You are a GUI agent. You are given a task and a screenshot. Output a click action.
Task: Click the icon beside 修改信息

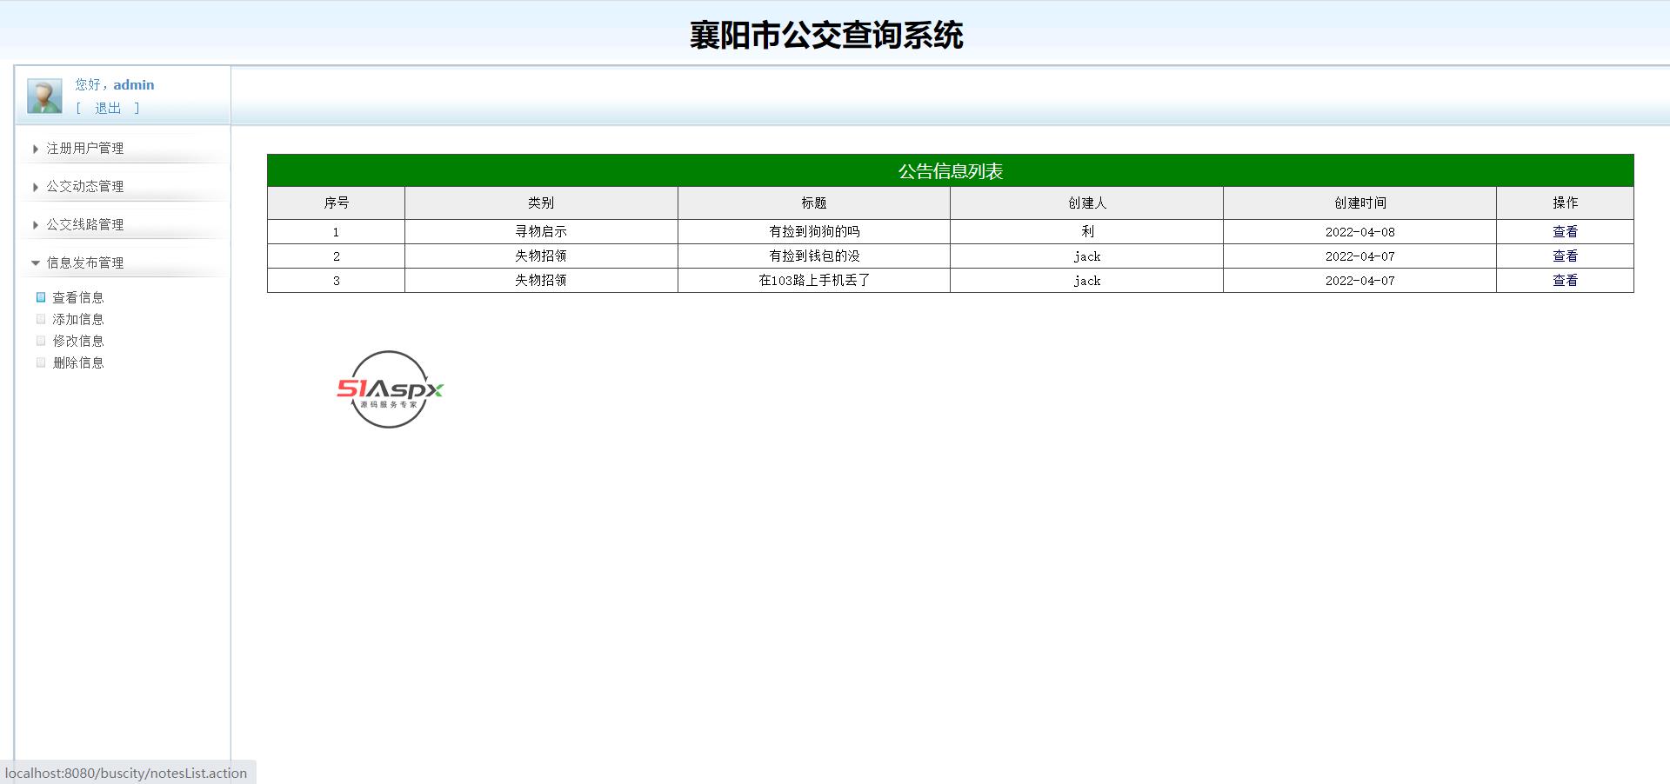[41, 341]
